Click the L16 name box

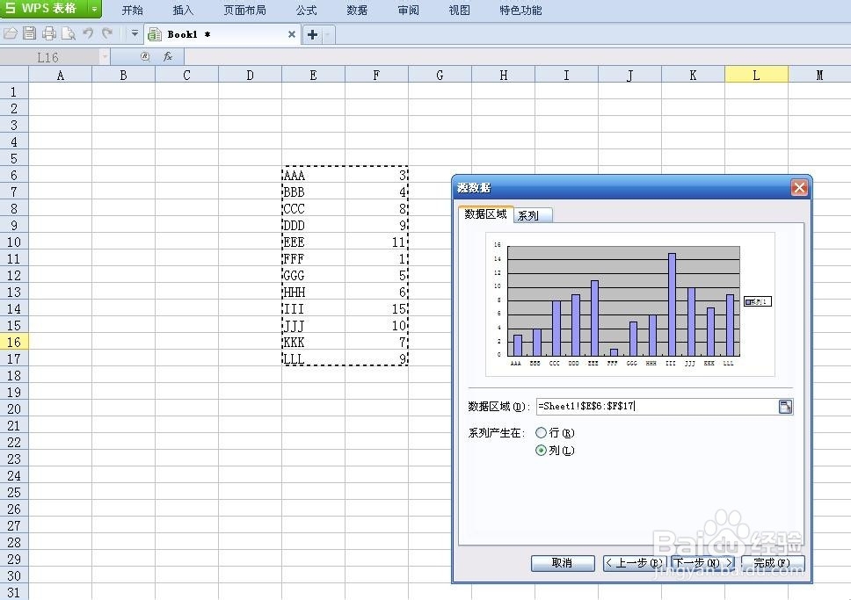[x=49, y=57]
